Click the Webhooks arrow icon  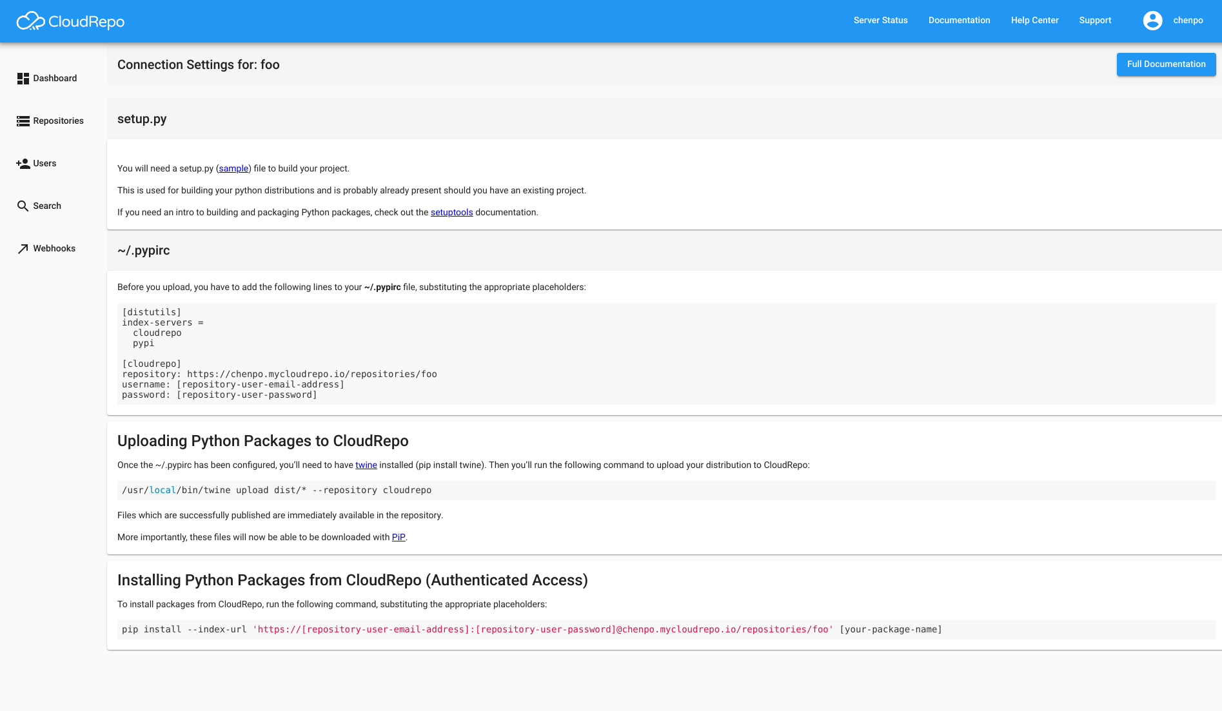pyautogui.click(x=23, y=249)
